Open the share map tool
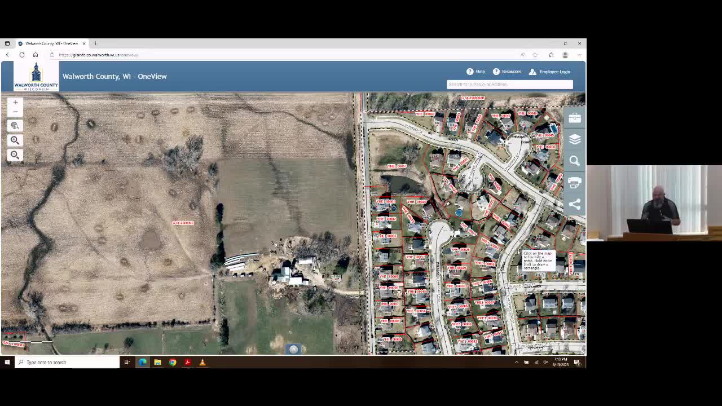Viewport: 722px width, 406px height. click(x=574, y=204)
